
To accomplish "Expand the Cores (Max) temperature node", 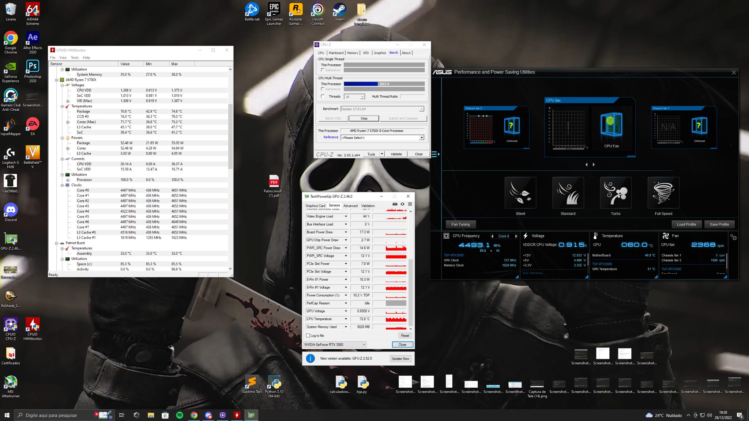I will pyautogui.click(x=68, y=122).
